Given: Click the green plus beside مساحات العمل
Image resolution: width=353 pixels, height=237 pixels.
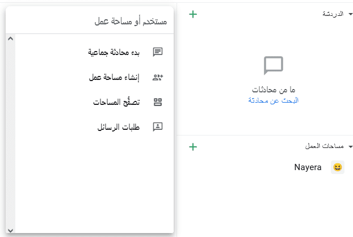Looking at the screenshot, I should pos(193,147).
